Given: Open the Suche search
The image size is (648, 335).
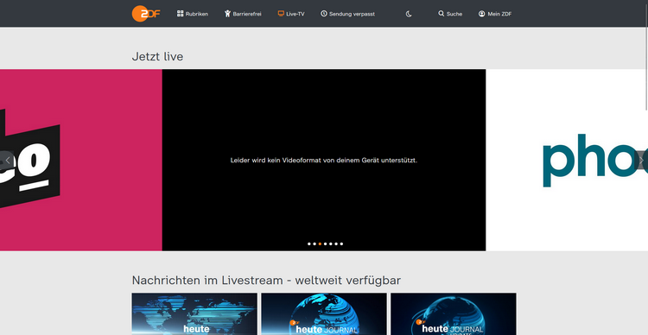Looking at the screenshot, I should [x=450, y=14].
